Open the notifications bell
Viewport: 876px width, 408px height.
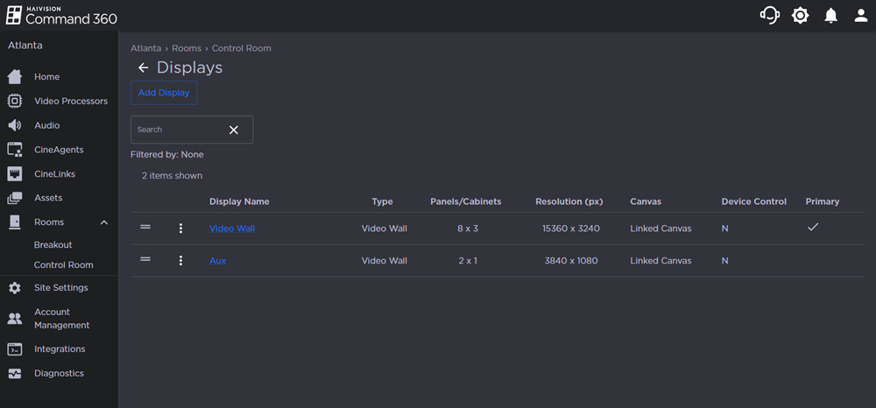pyautogui.click(x=830, y=16)
